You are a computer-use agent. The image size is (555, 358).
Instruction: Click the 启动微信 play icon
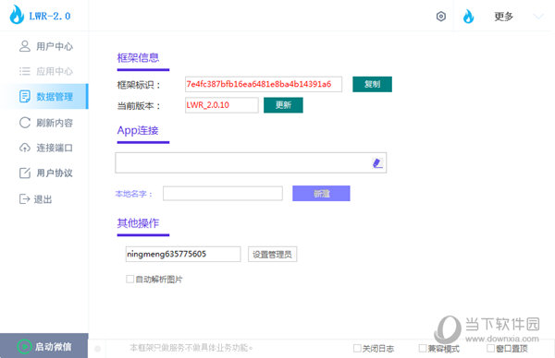point(24,347)
